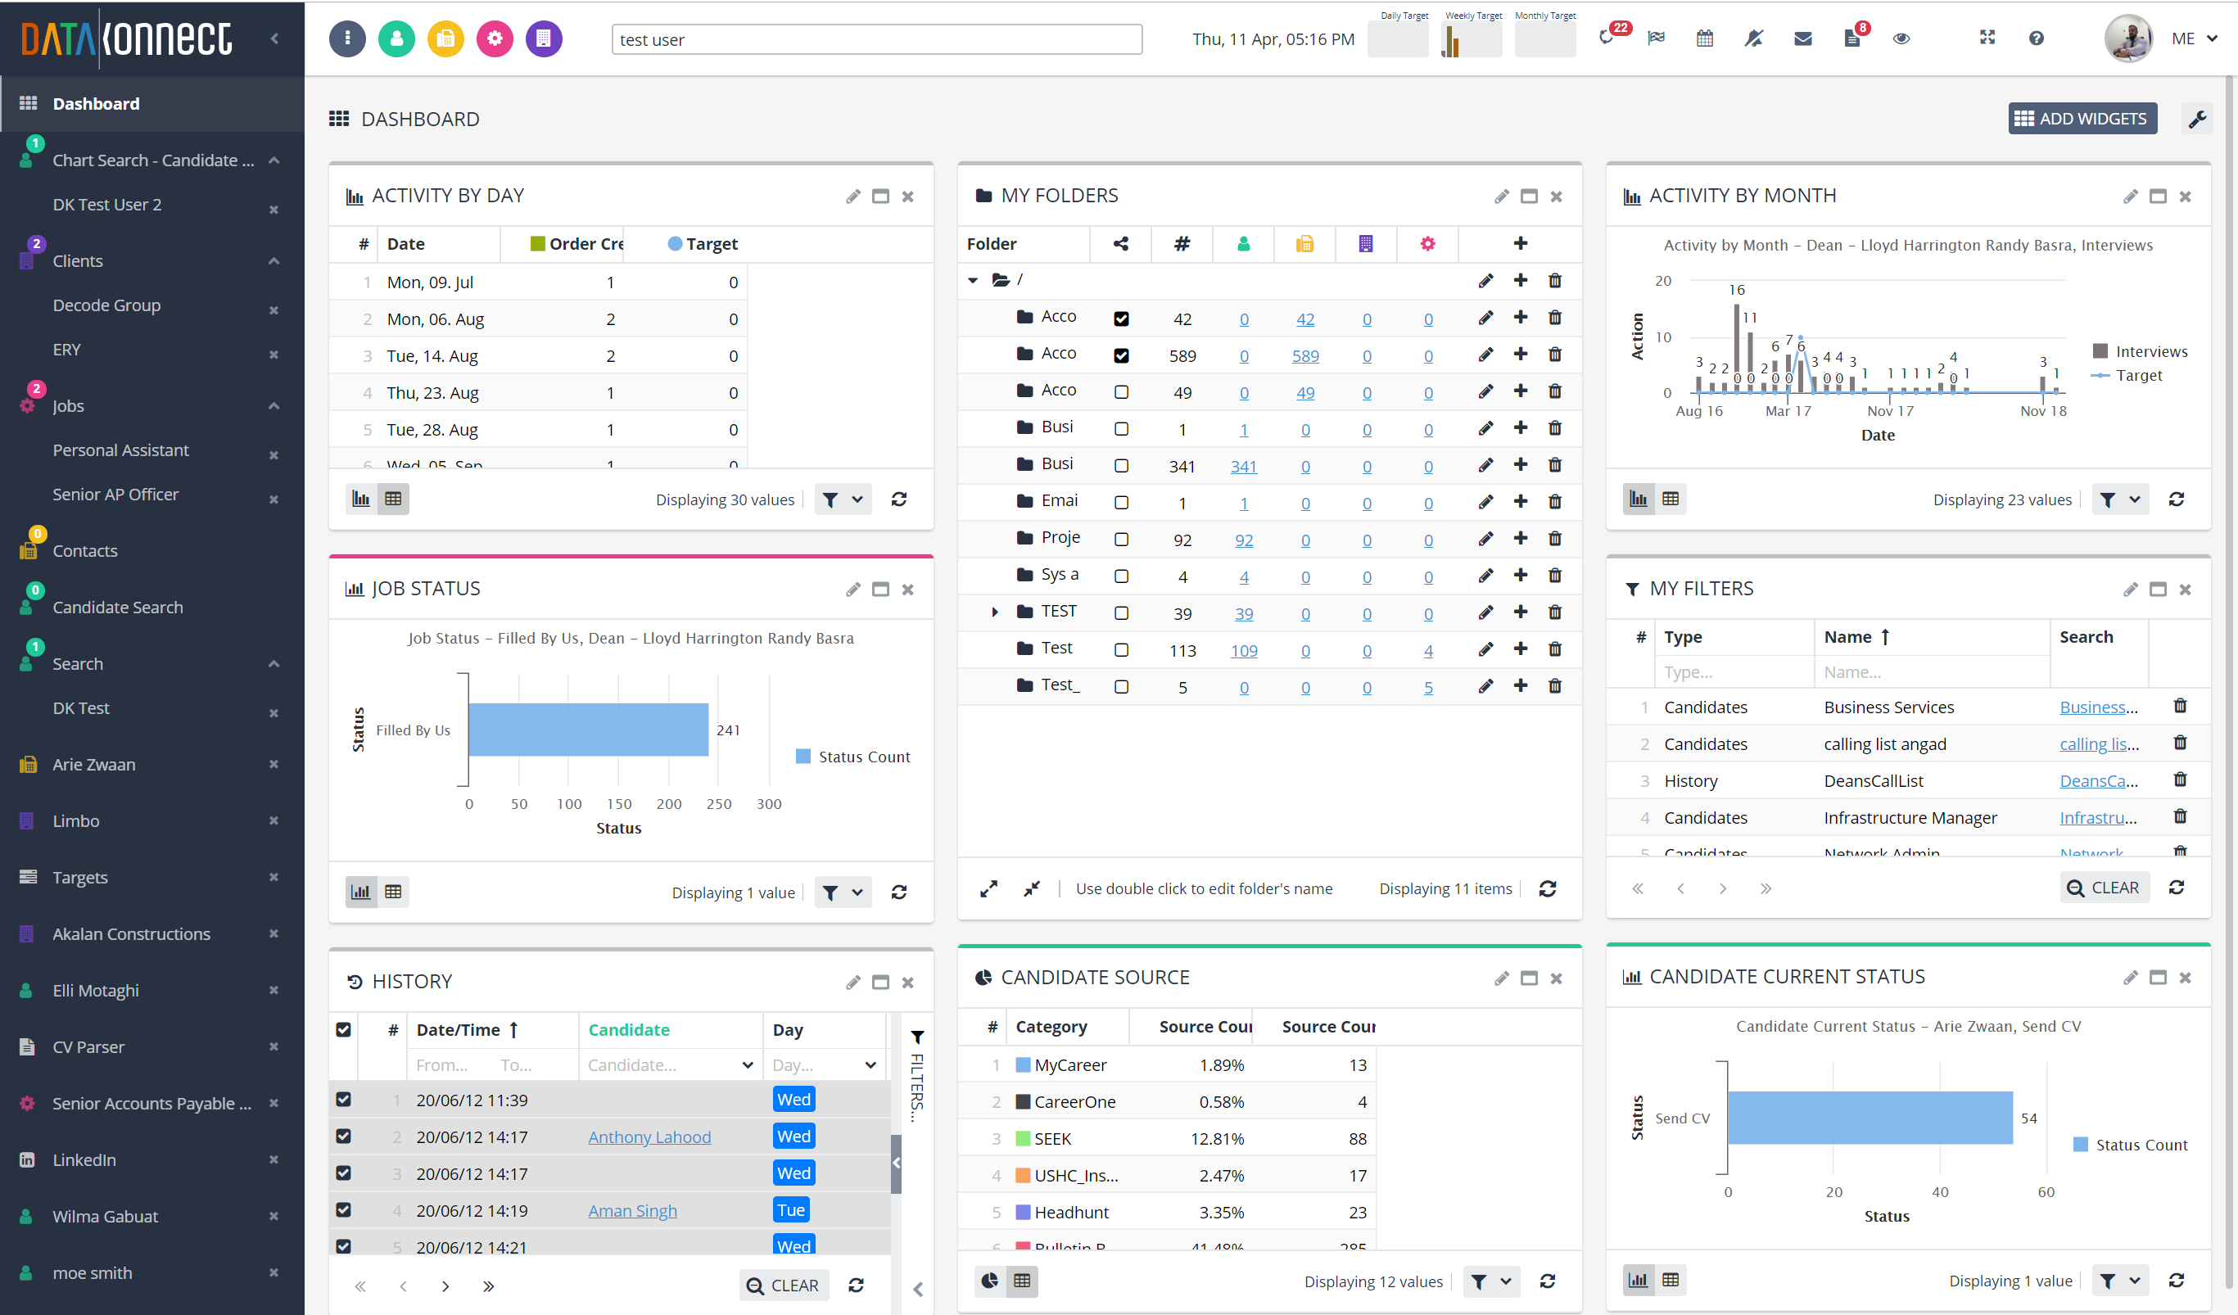Open the mail envelope icon in header

[1802, 38]
